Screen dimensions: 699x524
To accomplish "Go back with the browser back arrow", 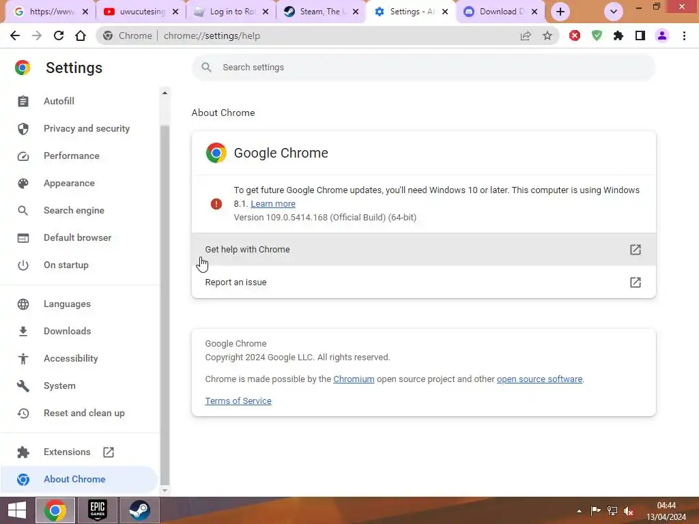I will (x=15, y=35).
